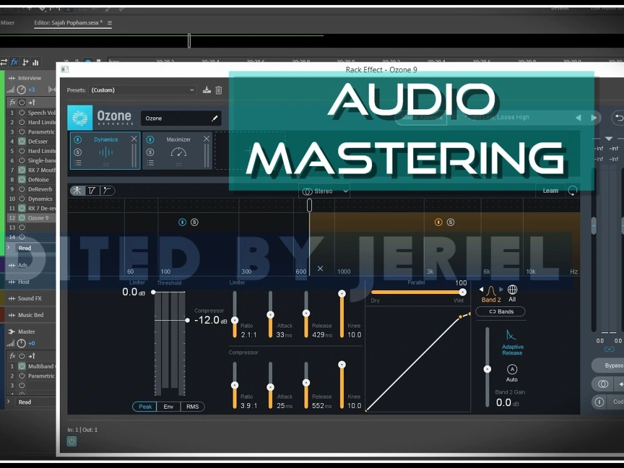Select the first detection view icon above the spectrum
Image resolution: width=624 pixels, height=468 pixels.
point(77,190)
